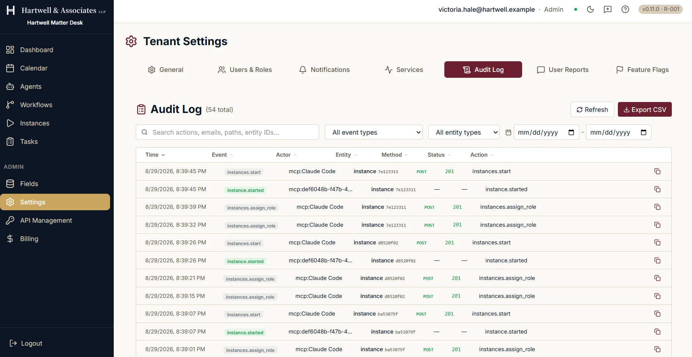Sort by Actor column

point(286,155)
